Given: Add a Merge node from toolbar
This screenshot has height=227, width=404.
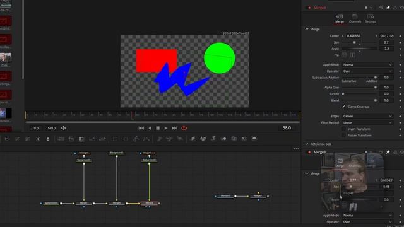Looking at the screenshot, I should 61,139.
